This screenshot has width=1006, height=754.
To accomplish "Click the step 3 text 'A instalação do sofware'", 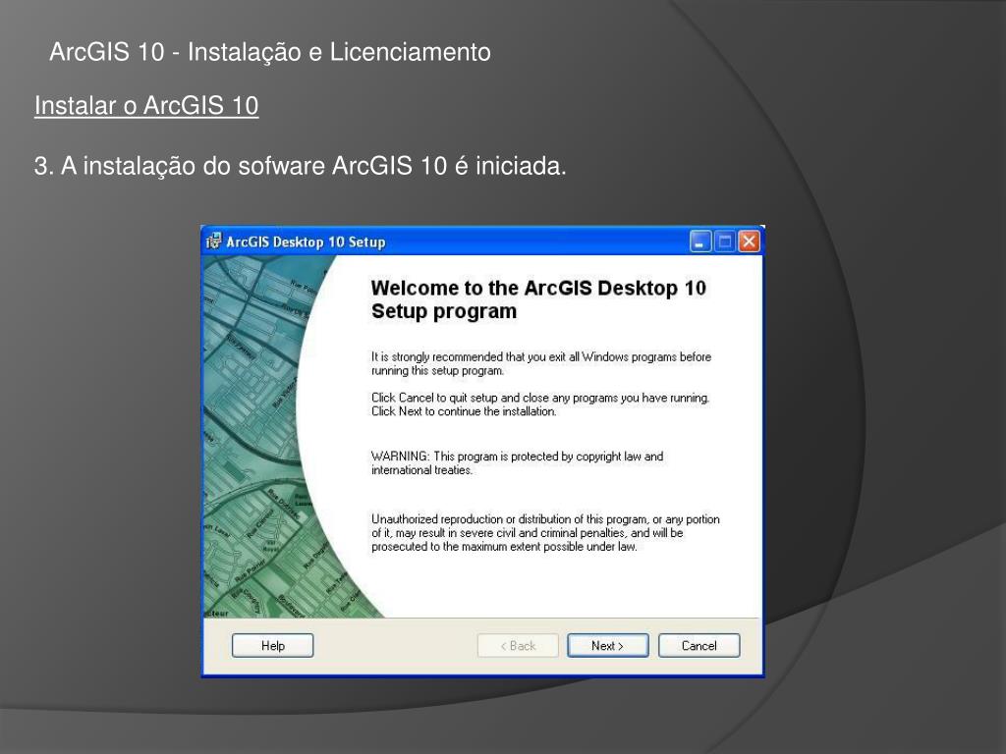I will pos(301,166).
